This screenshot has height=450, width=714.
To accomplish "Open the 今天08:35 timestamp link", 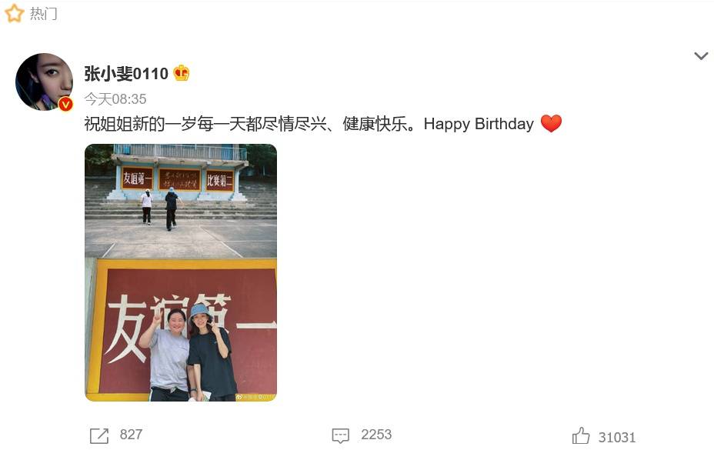I will coord(115,98).
